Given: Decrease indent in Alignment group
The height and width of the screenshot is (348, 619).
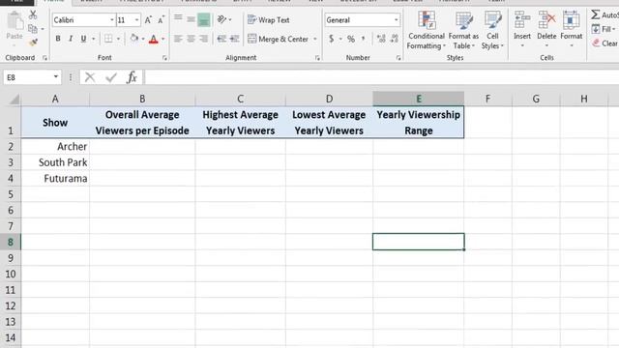Looking at the screenshot, I should coord(221,39).
